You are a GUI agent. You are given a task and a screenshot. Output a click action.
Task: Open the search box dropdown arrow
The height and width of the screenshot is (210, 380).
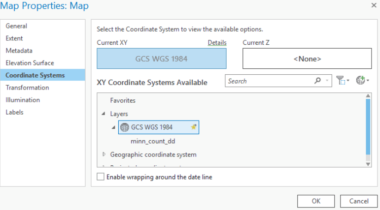click(329, 81)
